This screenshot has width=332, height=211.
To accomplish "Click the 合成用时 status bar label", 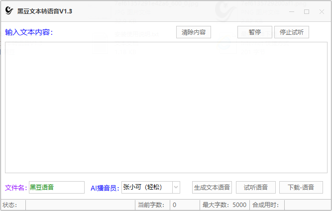I will click(265, 205).
